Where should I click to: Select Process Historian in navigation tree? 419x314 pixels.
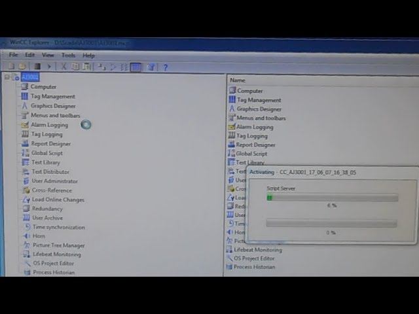click(54, 272)
